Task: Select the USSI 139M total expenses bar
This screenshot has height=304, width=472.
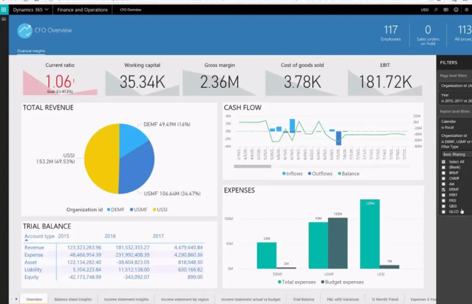Action: pyautogui.click(x=370, y=234)
